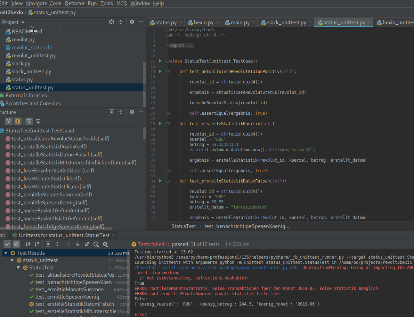Open revolut_status.db in project tree

click(x=32, y=48)
